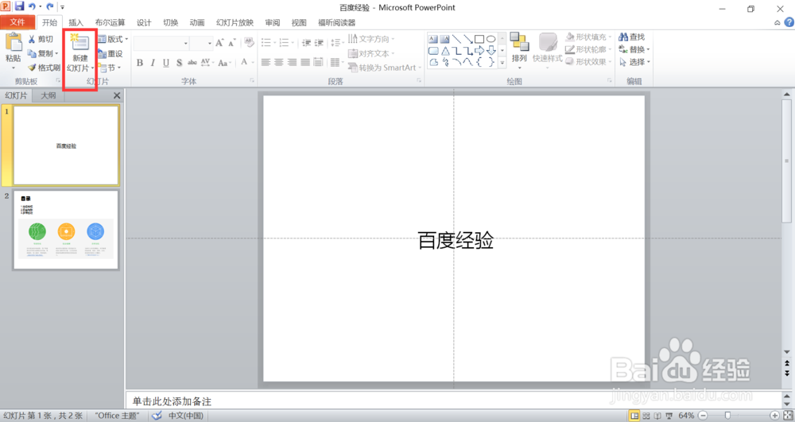
Task: Redo the last action
Action: [49, 6]
